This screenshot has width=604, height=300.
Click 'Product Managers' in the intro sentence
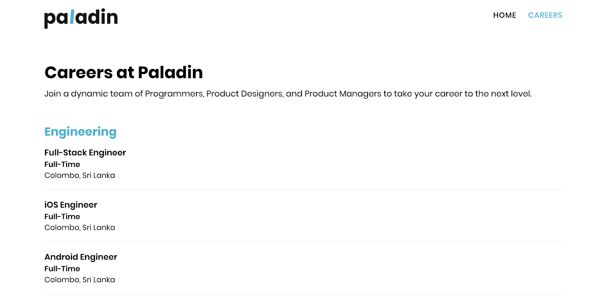click(342, 94)
